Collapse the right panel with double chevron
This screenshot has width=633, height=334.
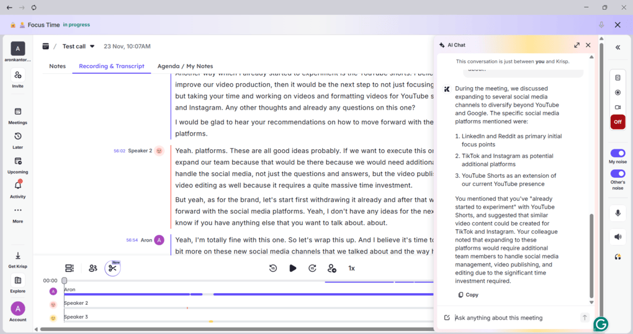coord(617,47)
